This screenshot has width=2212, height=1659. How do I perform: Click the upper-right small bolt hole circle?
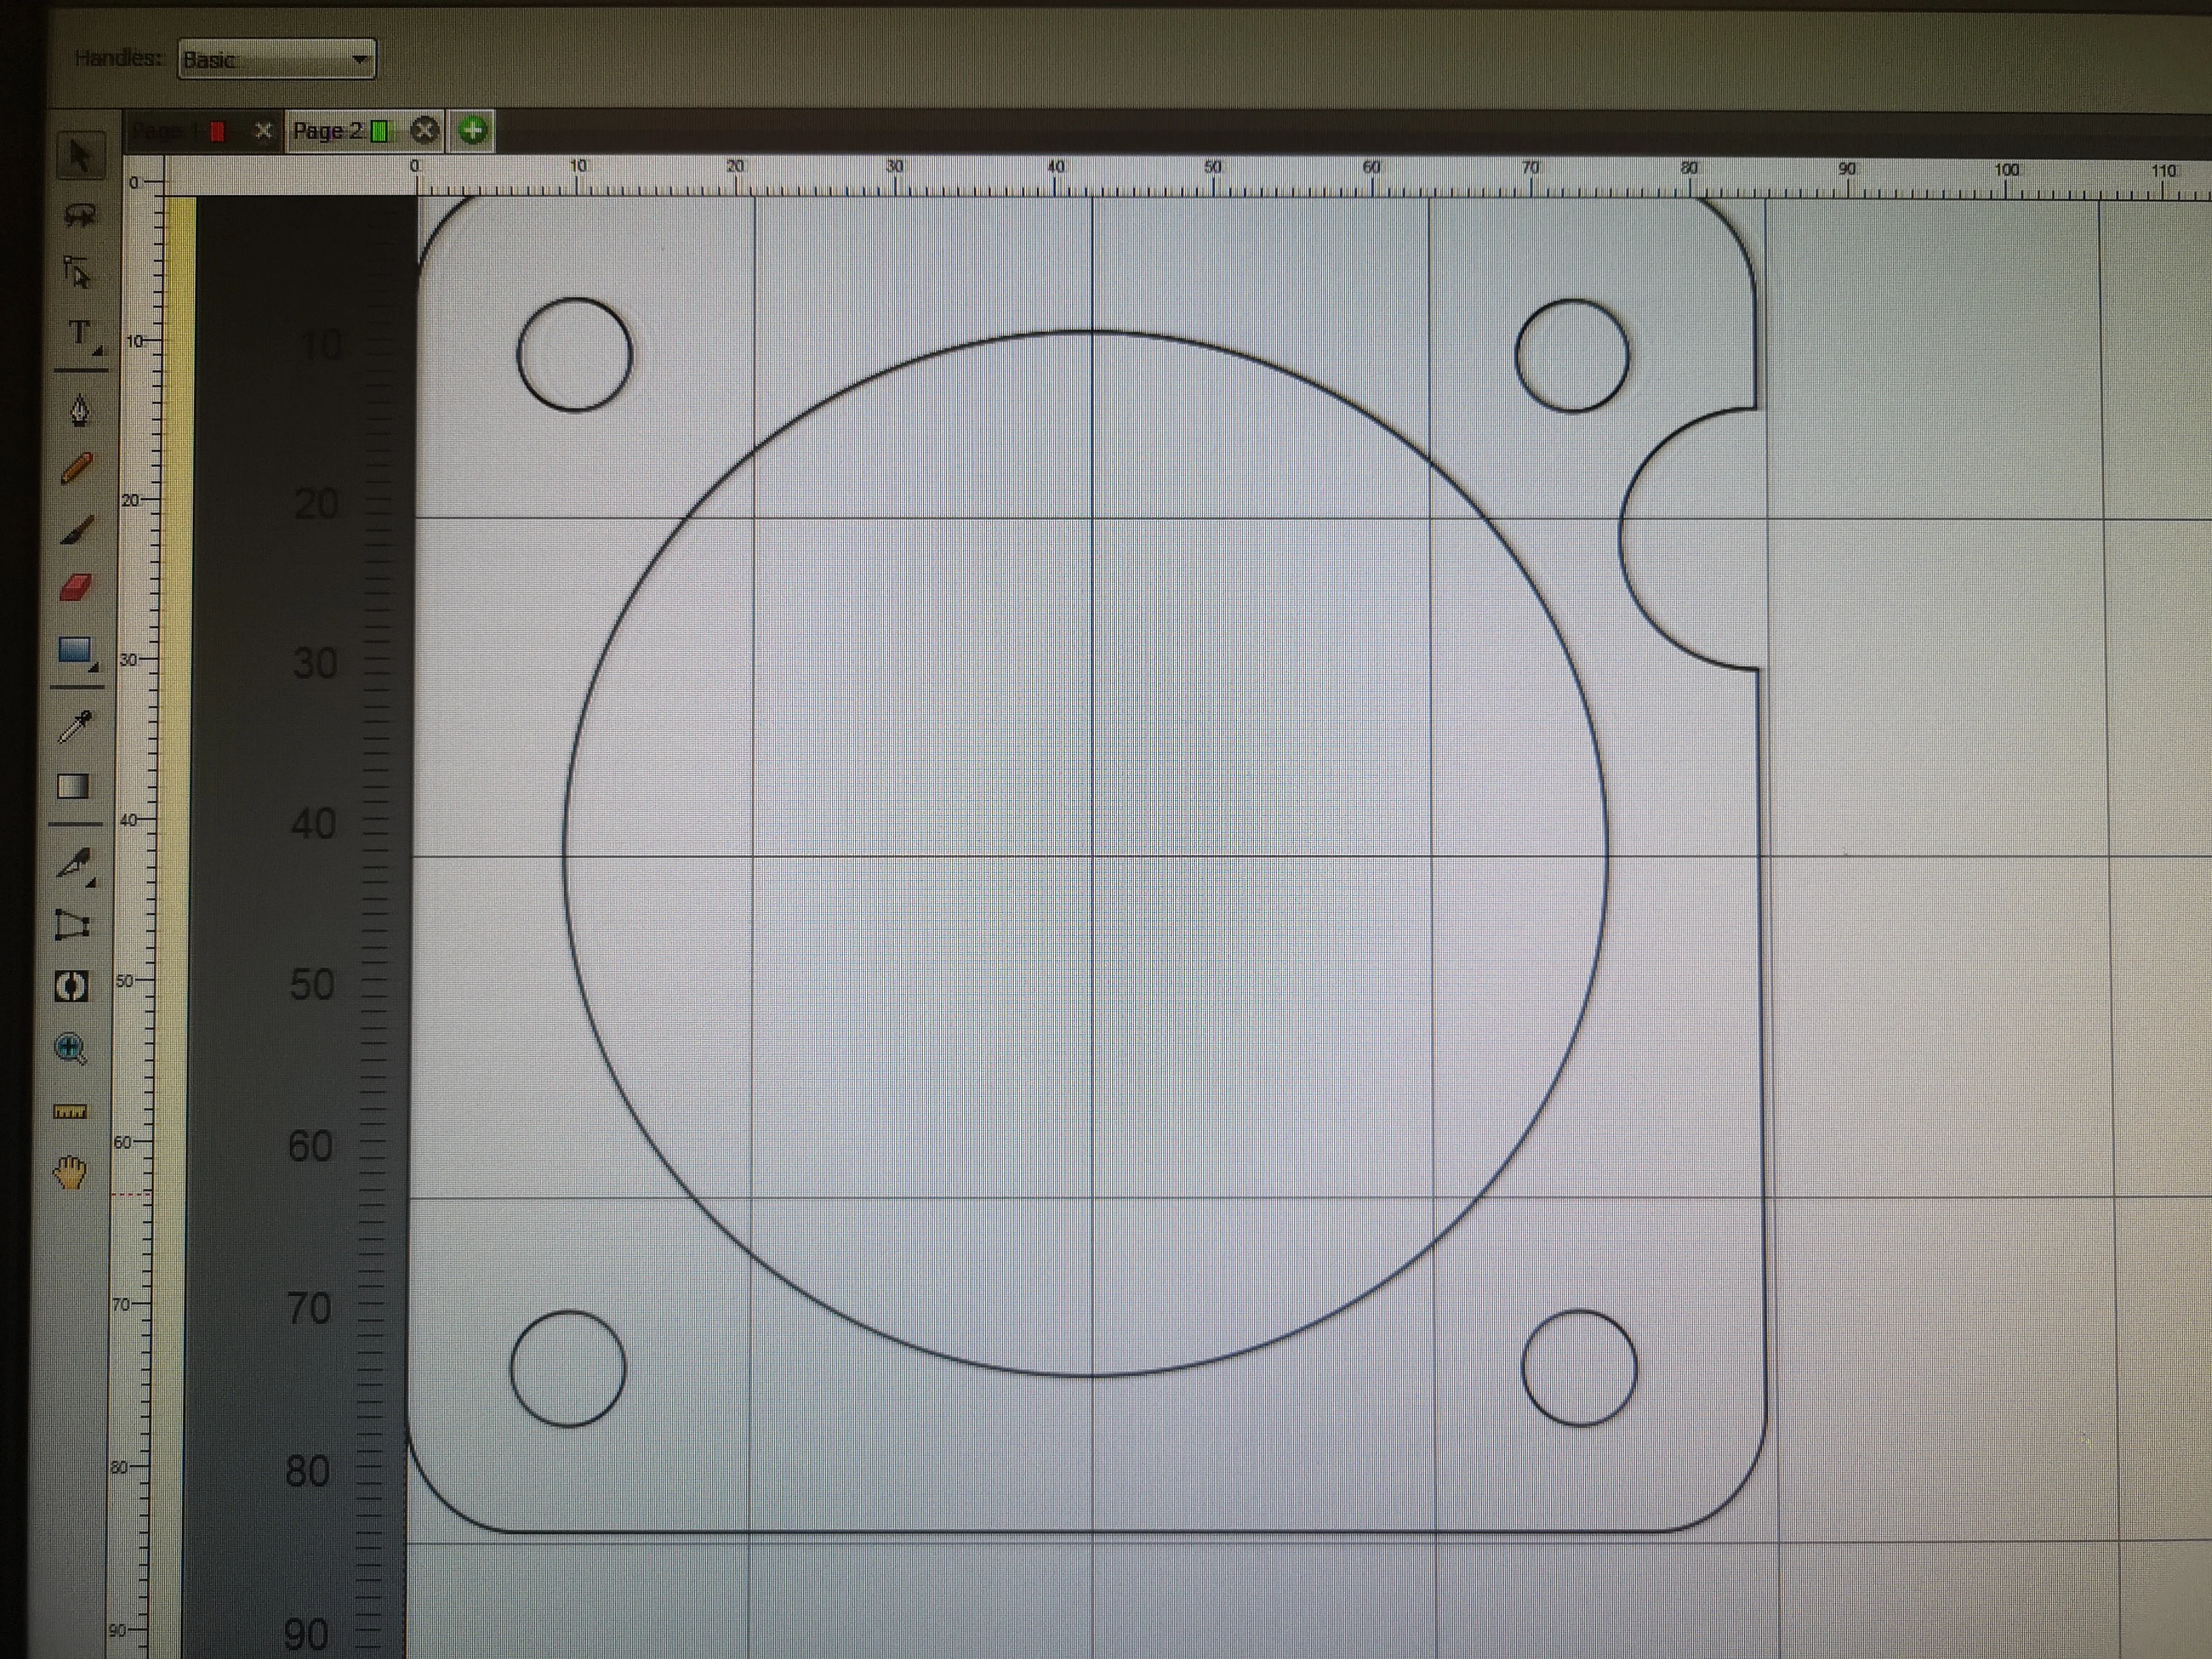pyautogui.click(x=1572, y=355)
